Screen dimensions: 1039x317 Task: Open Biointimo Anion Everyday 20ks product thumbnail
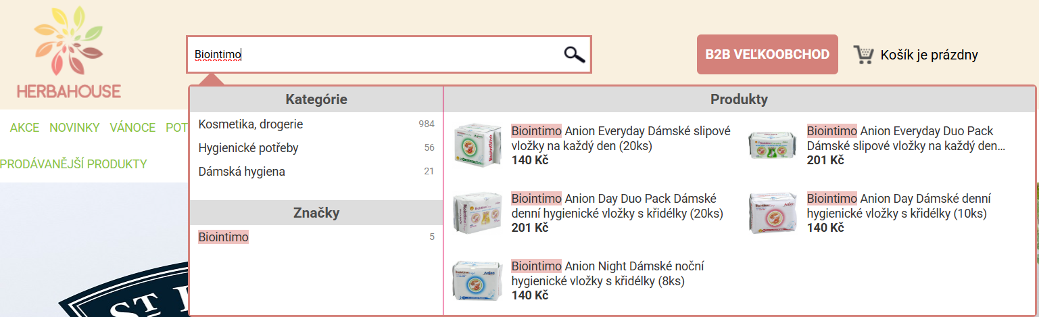[x=478, y=145]
